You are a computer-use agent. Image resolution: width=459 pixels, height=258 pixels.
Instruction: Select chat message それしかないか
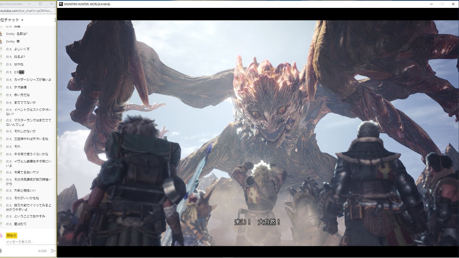point(25,131)
